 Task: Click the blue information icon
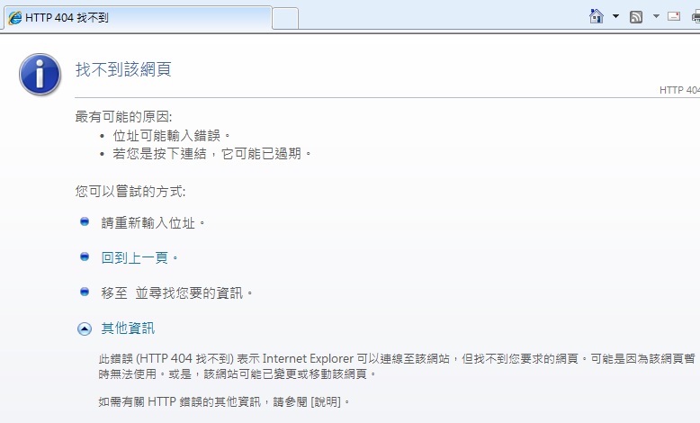(40, 74)
